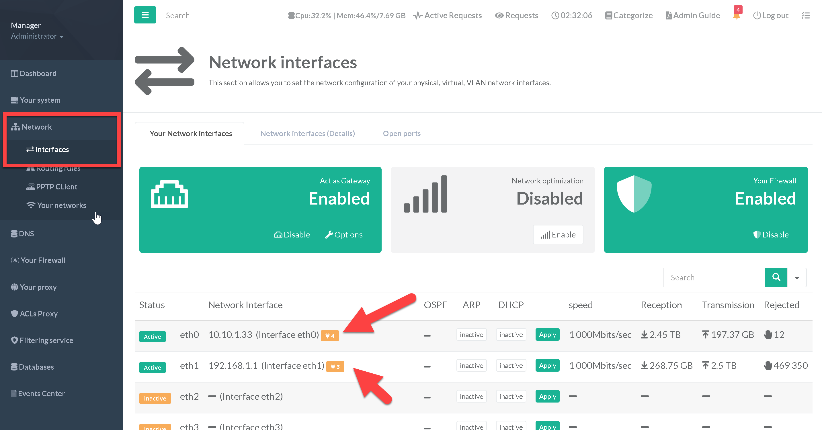The height and width of the screenshot is (430, 822).
Task: Click Apply button for eth0
Action: click(547, 334)
